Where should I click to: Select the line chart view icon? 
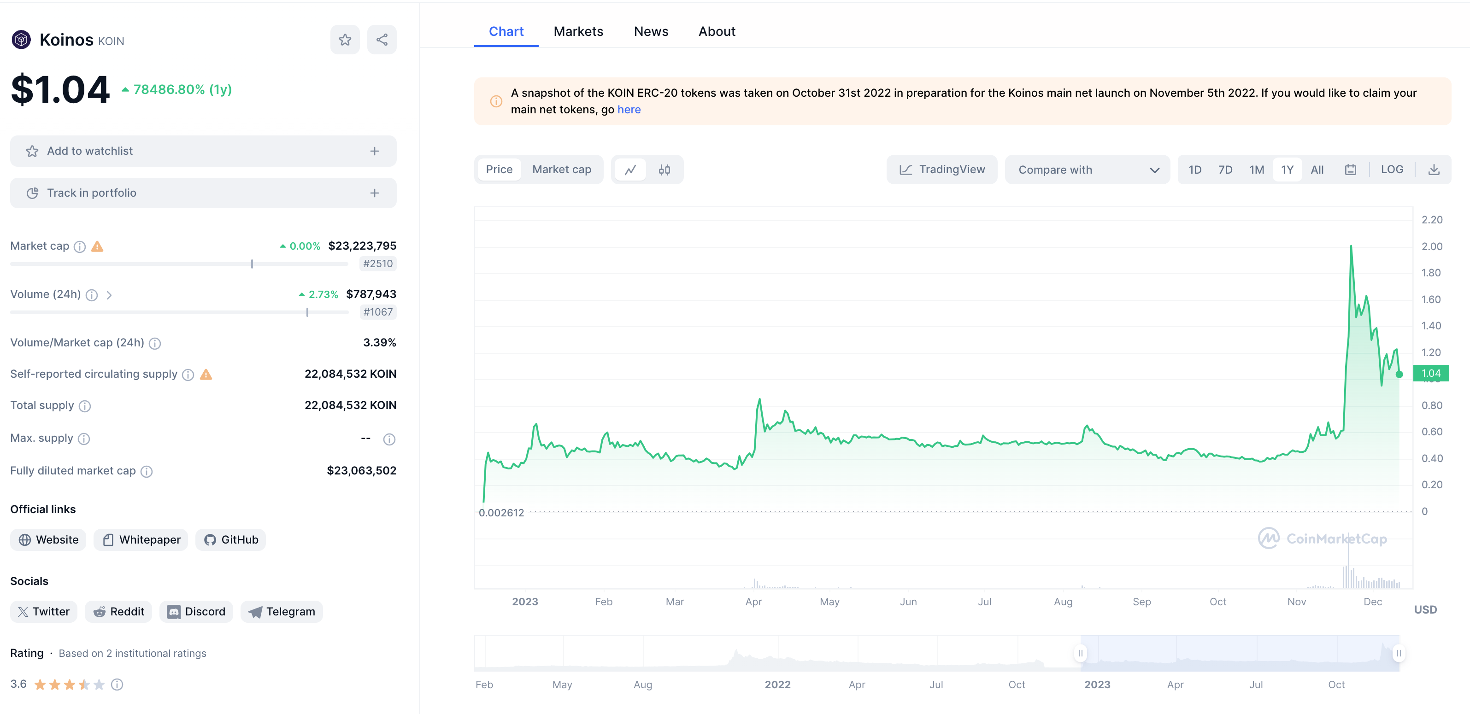coord(630,170)
